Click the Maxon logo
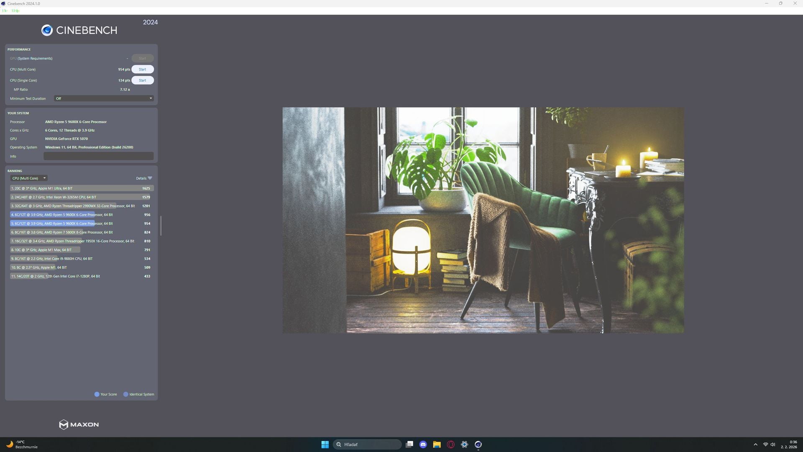803x452 pixels. click(x=79, y=424)
